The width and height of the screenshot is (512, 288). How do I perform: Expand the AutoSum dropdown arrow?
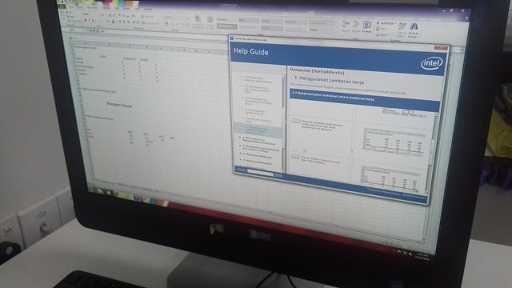[395, 23]
